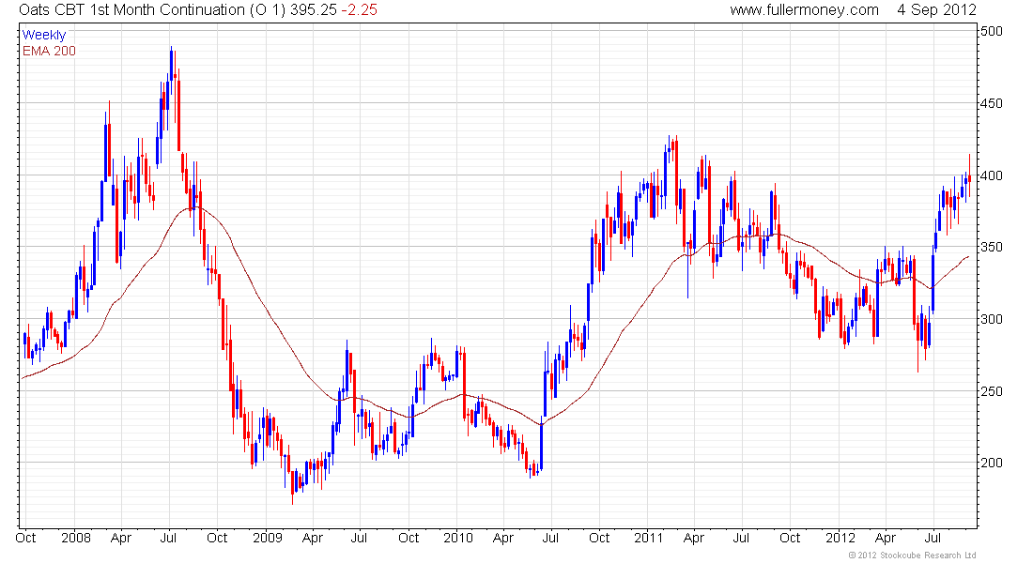The image size is (1033, 563).
Task: Click the 300 price axis label
Action: coord(992,319)
